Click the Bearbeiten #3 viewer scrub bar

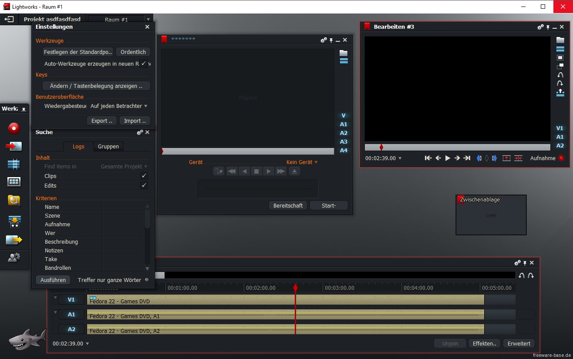tap(458, 147)
